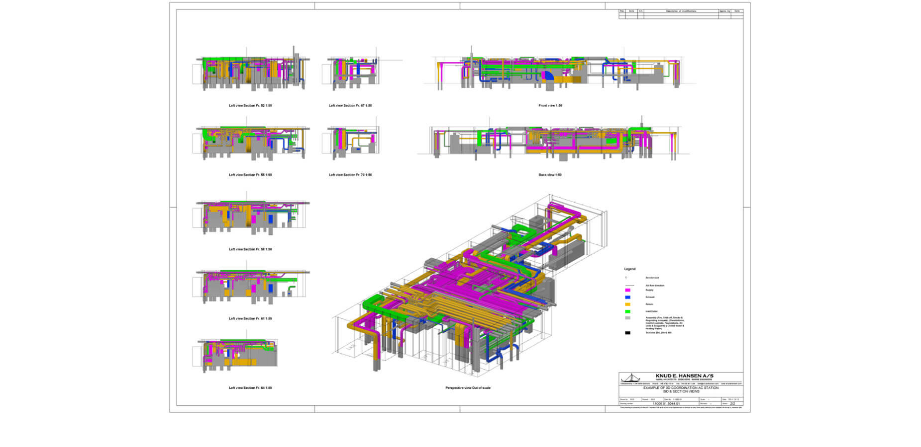Click the 'Left view Section Fr. 61 1:50' caption

coord(250,319)
